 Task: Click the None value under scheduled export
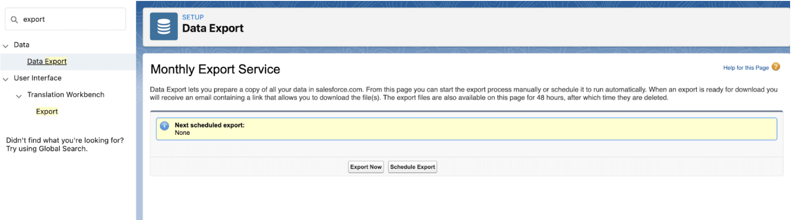(182, 133)
